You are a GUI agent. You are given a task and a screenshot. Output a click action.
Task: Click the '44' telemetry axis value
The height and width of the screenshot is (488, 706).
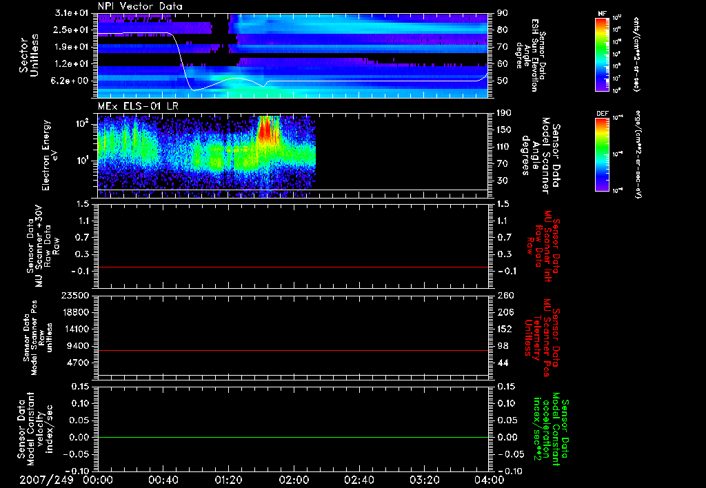click(503, 363)
